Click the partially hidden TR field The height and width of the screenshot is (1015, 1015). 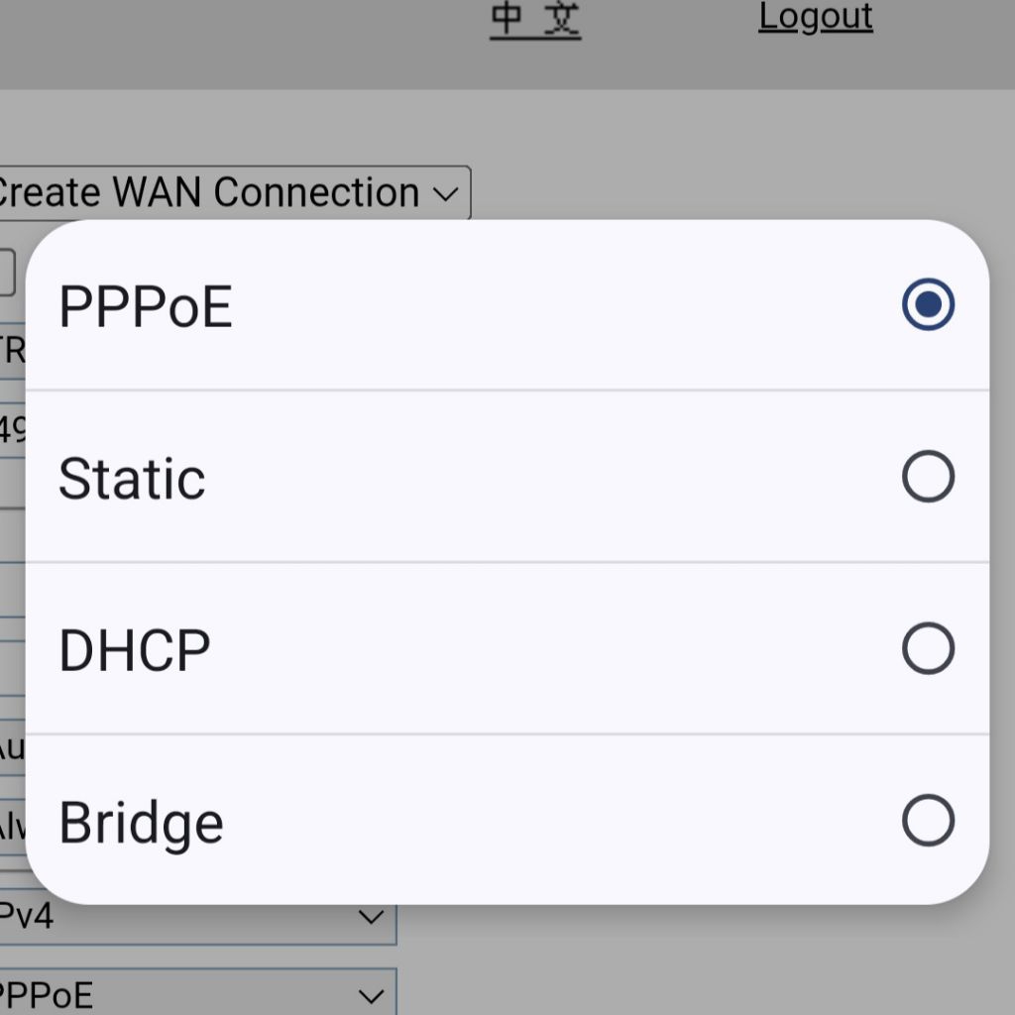click(12, 350)
